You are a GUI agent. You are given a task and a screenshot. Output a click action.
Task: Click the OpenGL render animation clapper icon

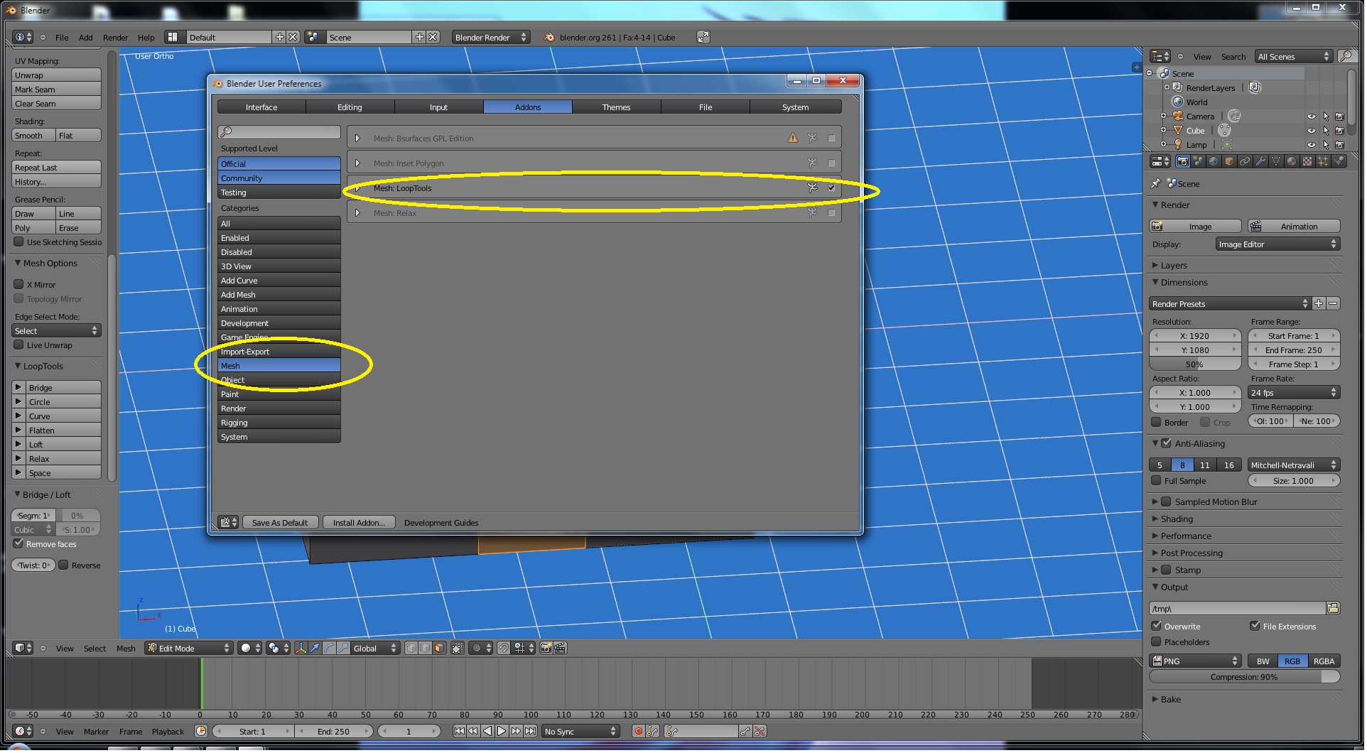[x=561, y=649]
